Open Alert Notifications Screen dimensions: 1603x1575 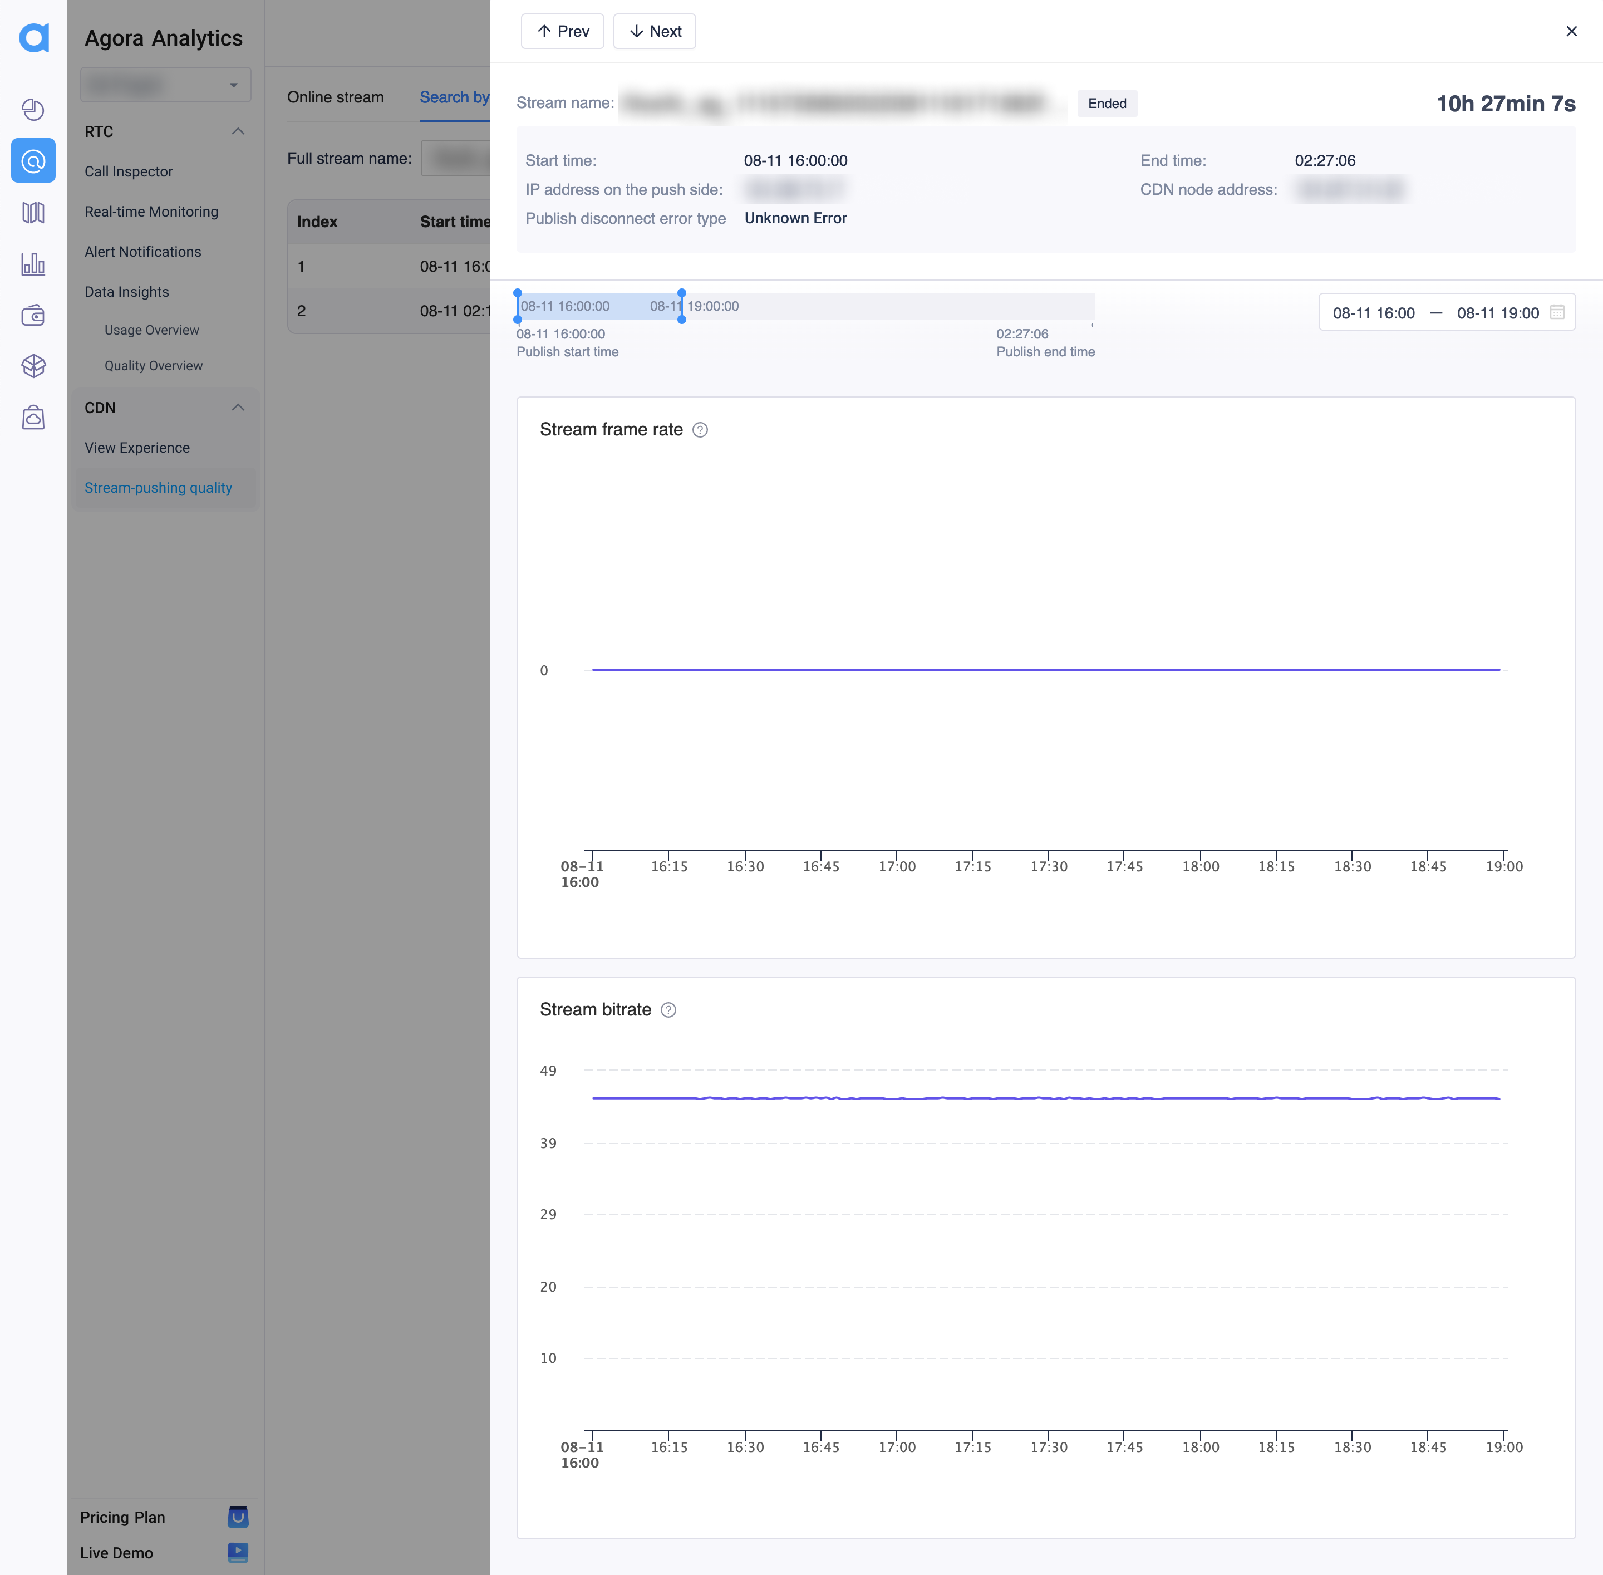[x=142, y=252]
